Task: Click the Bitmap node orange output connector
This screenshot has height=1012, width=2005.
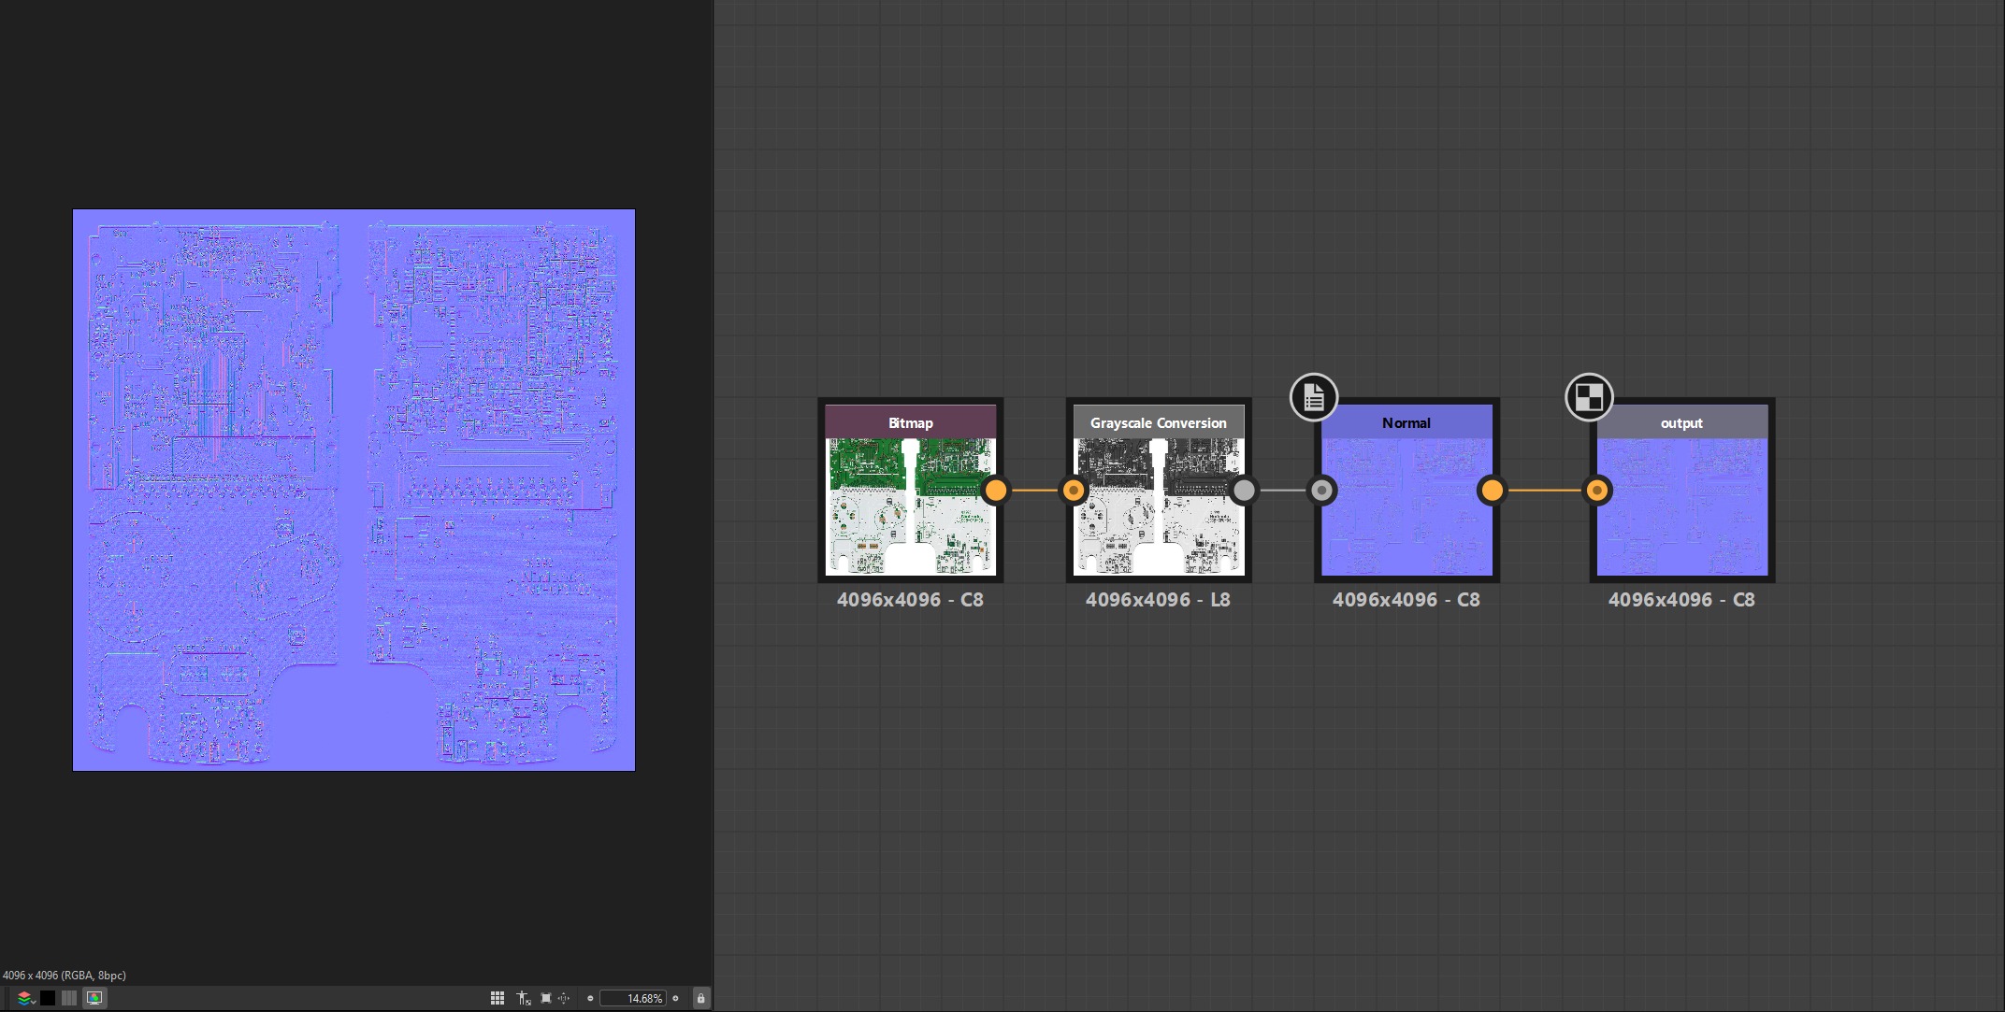Action: [996, 490]
